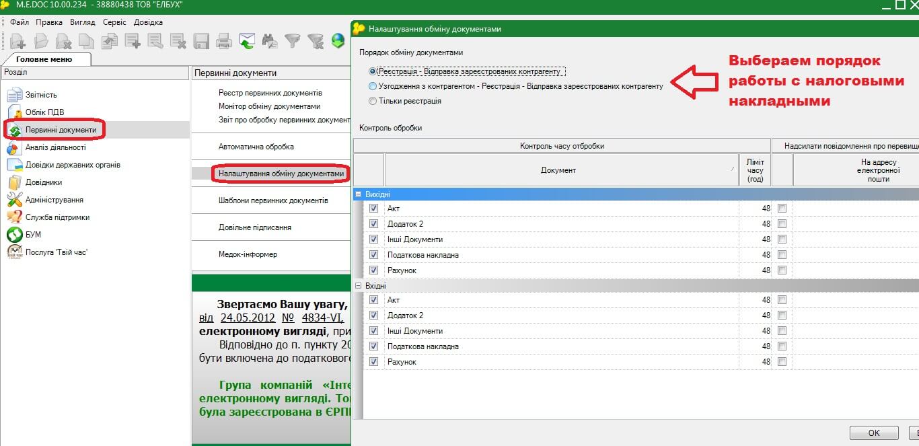Open Медок-інформер
This screenshot has width=919, height=446.
click(x=248, y=254)
